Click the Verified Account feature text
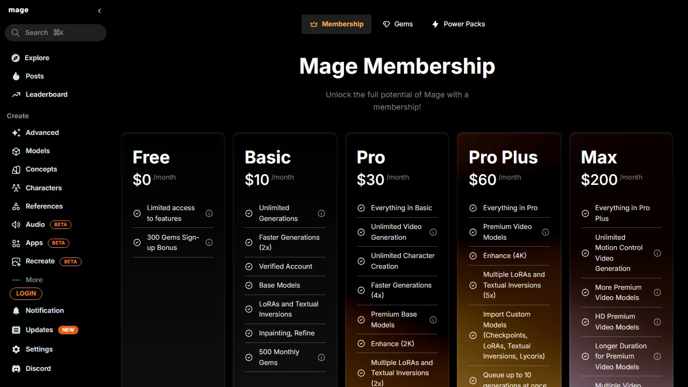Image resolution: width=688 pixels, height=387 pixels. point(285,267)
